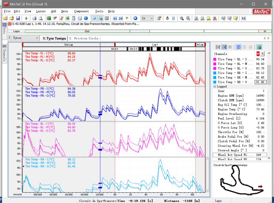Click the blue Tire Temp RR-M swatch
The width and height of the screenshot is (274, 203).
pyautogui.click(x=215, y=77)
